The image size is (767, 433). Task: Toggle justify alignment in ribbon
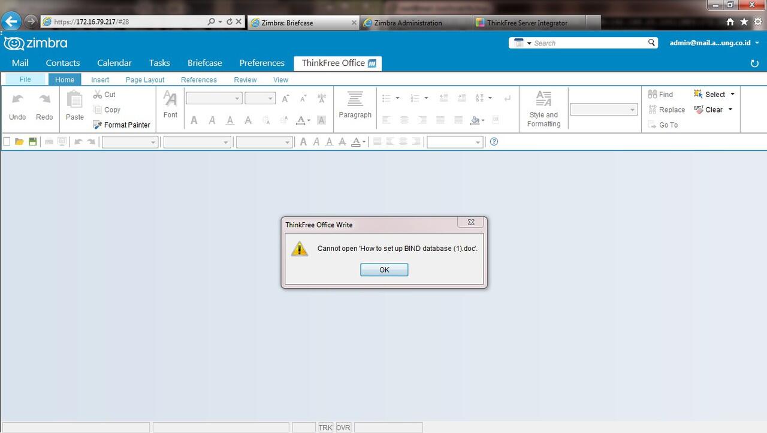pyautogui.click(x=440, y=120)
